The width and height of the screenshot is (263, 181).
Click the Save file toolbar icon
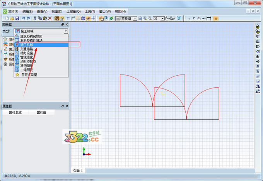coord(17,18)
